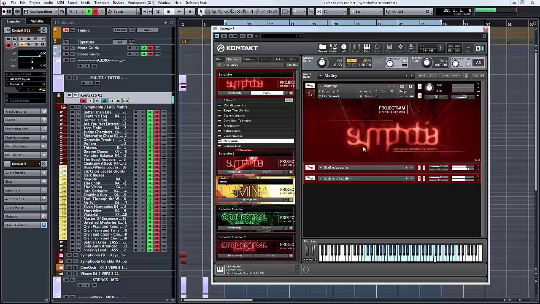Activate the Tempo track toggle
This screenshot has width=540, height=304.
click(66, 30)
